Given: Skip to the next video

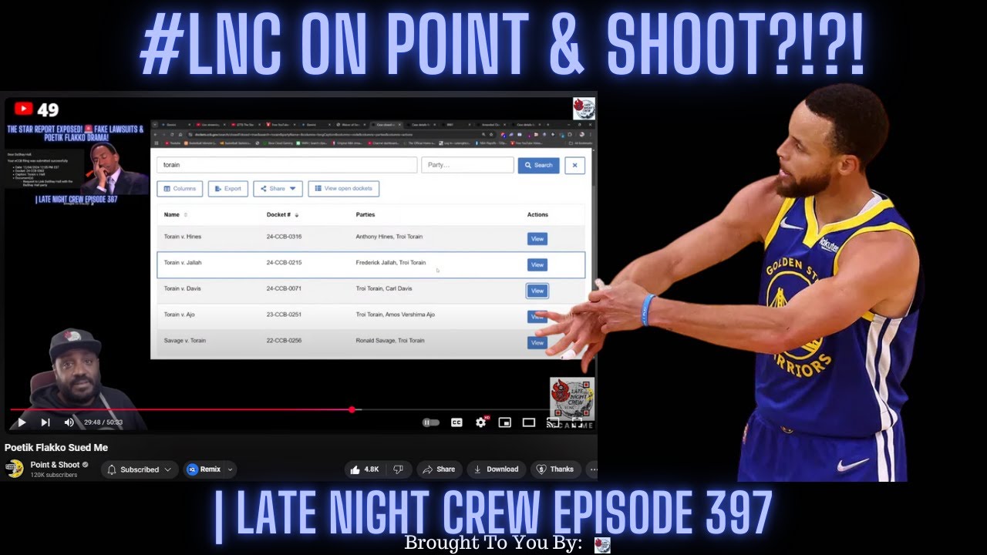Looking at the screenshot, I should pyautogui.click(x=45, y=422).
